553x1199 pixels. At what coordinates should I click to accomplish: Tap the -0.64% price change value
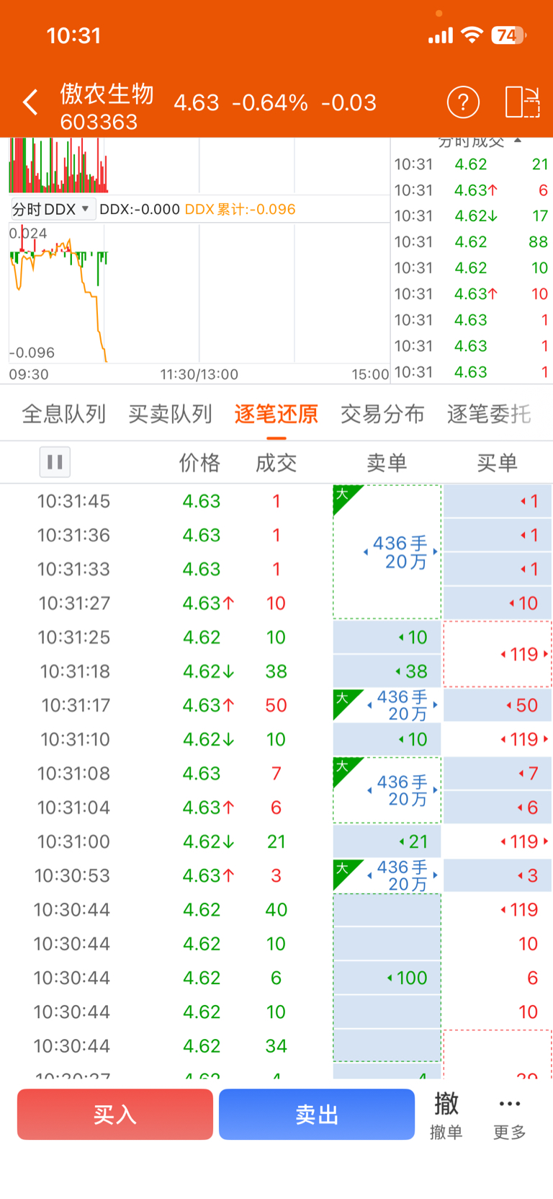pos(270,103)
